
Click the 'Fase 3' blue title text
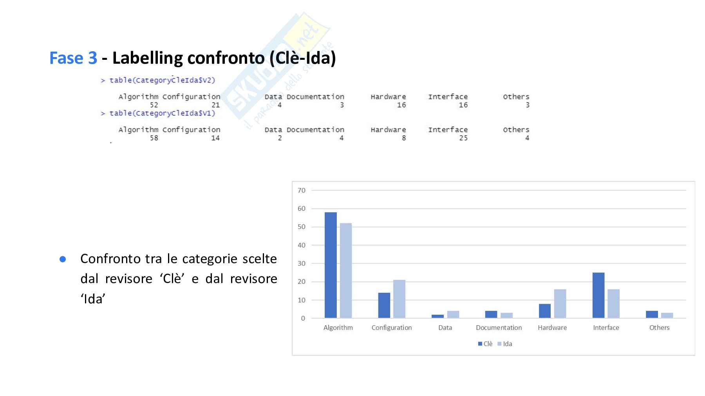pos(73,58)
